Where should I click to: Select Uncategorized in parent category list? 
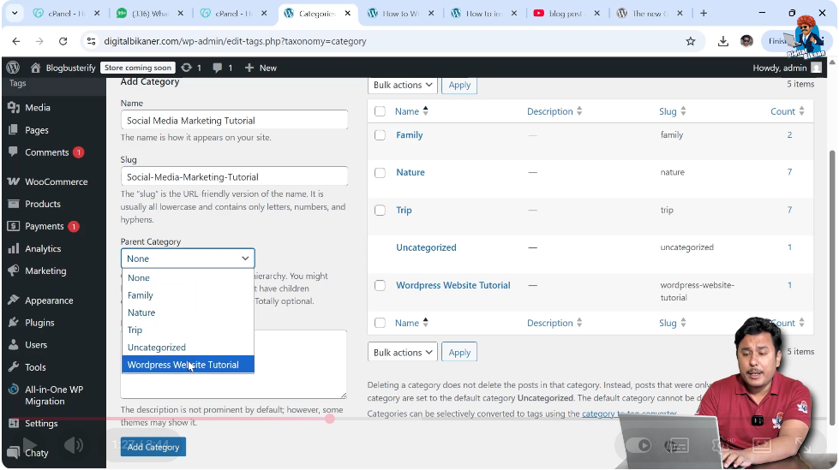tap(188, 348)
